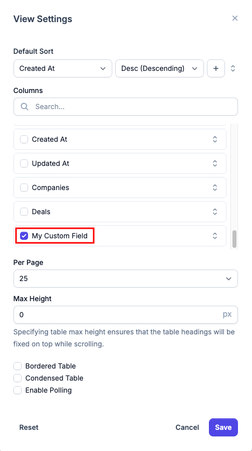Screen dimensions: 252x451
Task: Open the Created At sort field dropdown
Action: tap(63, 68)
